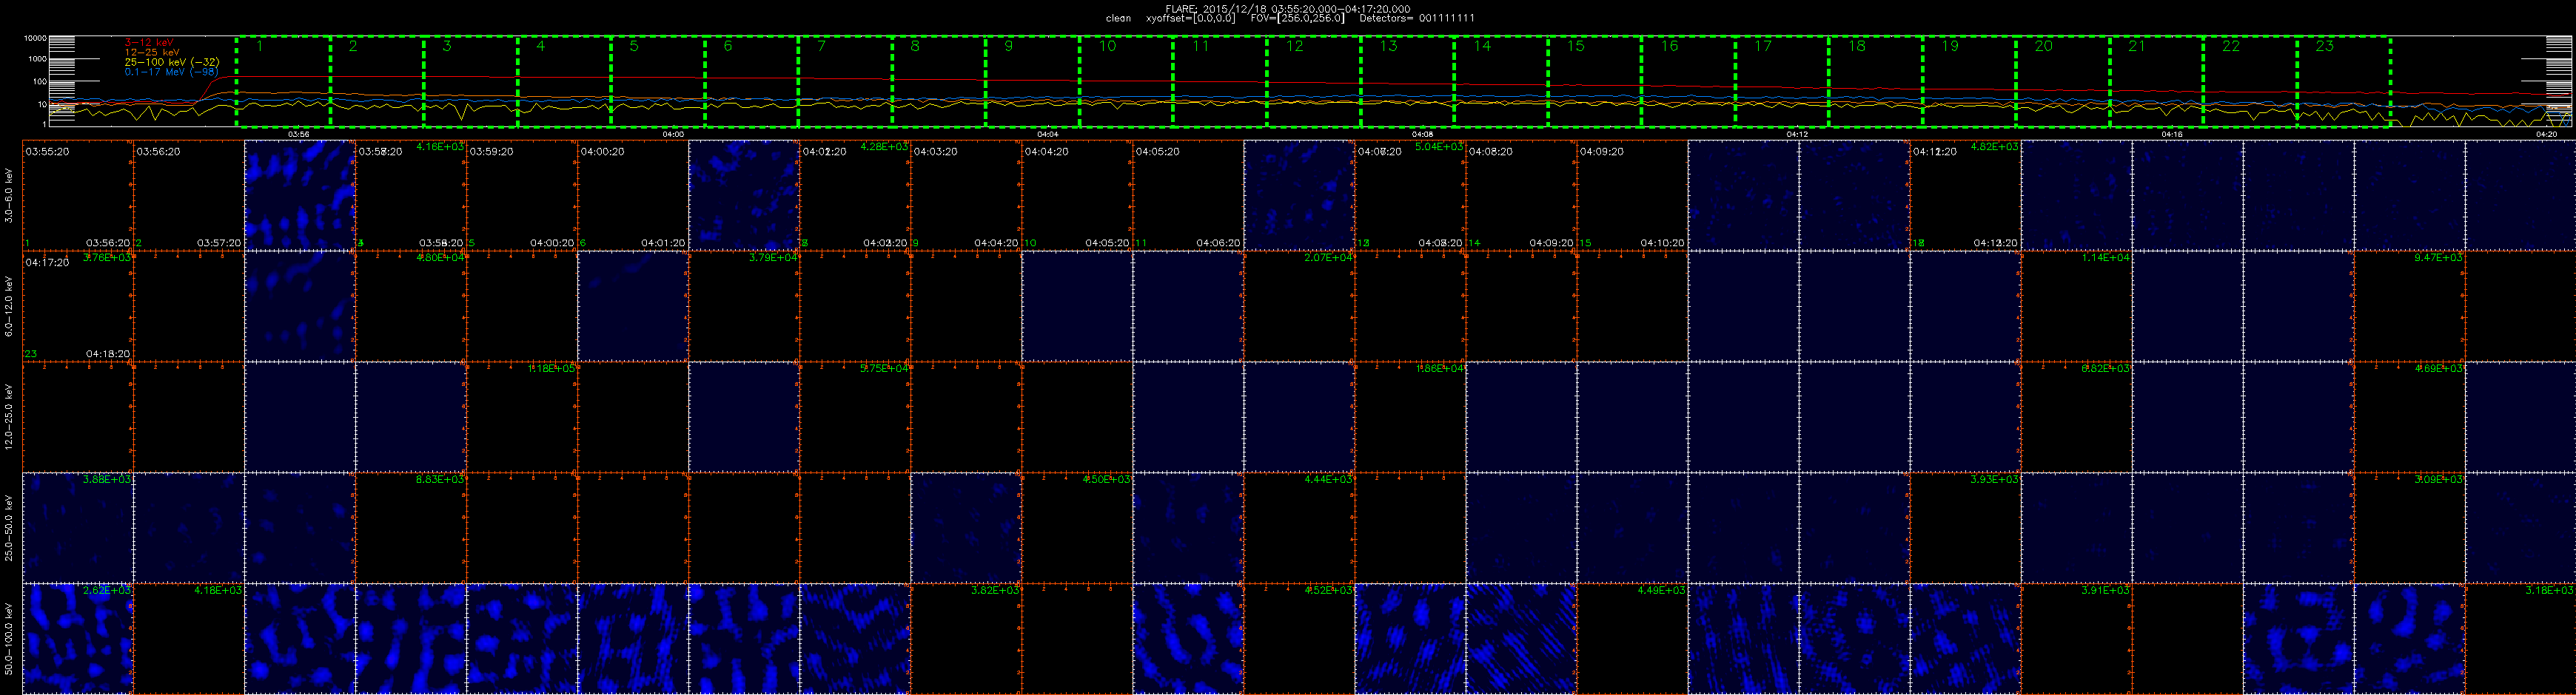The height and width of the screenshot is (695, 2576).
Task: Open the 25-50 keV image showing 3.88E+03
Action: click(78, 528)
